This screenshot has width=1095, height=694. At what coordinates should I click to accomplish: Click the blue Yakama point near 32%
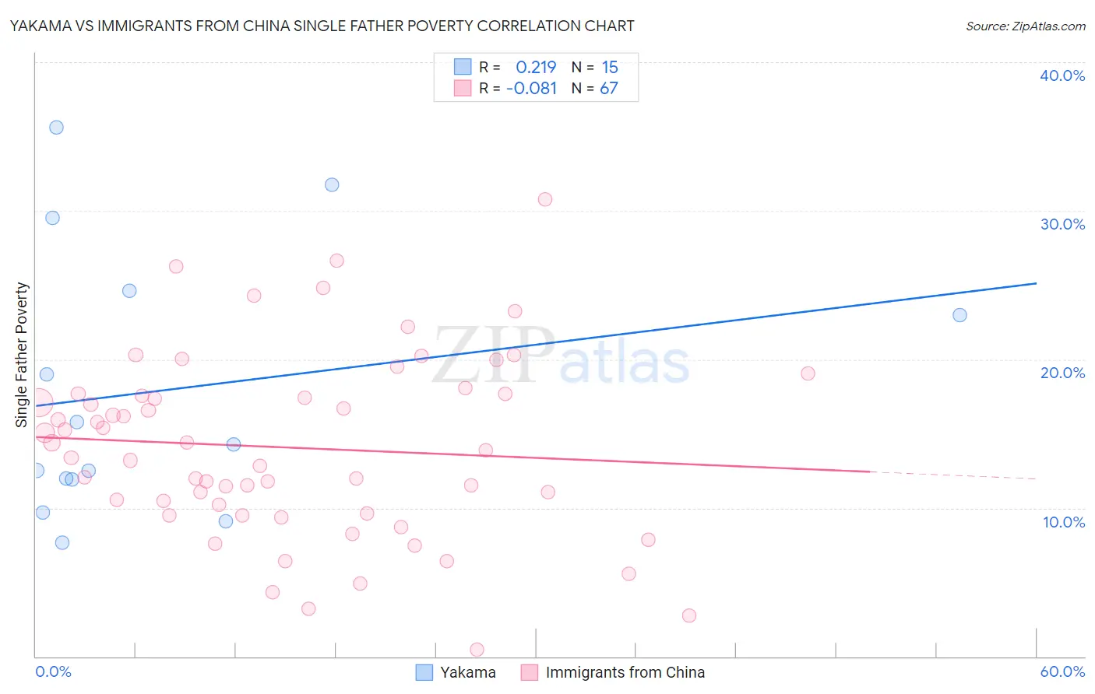coord(332,184)
